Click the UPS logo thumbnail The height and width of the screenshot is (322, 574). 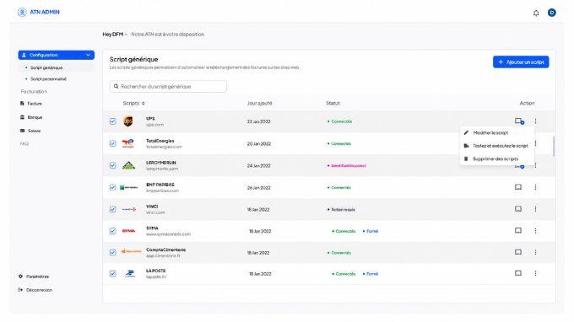pyautogui.click(x=128, y=121)
